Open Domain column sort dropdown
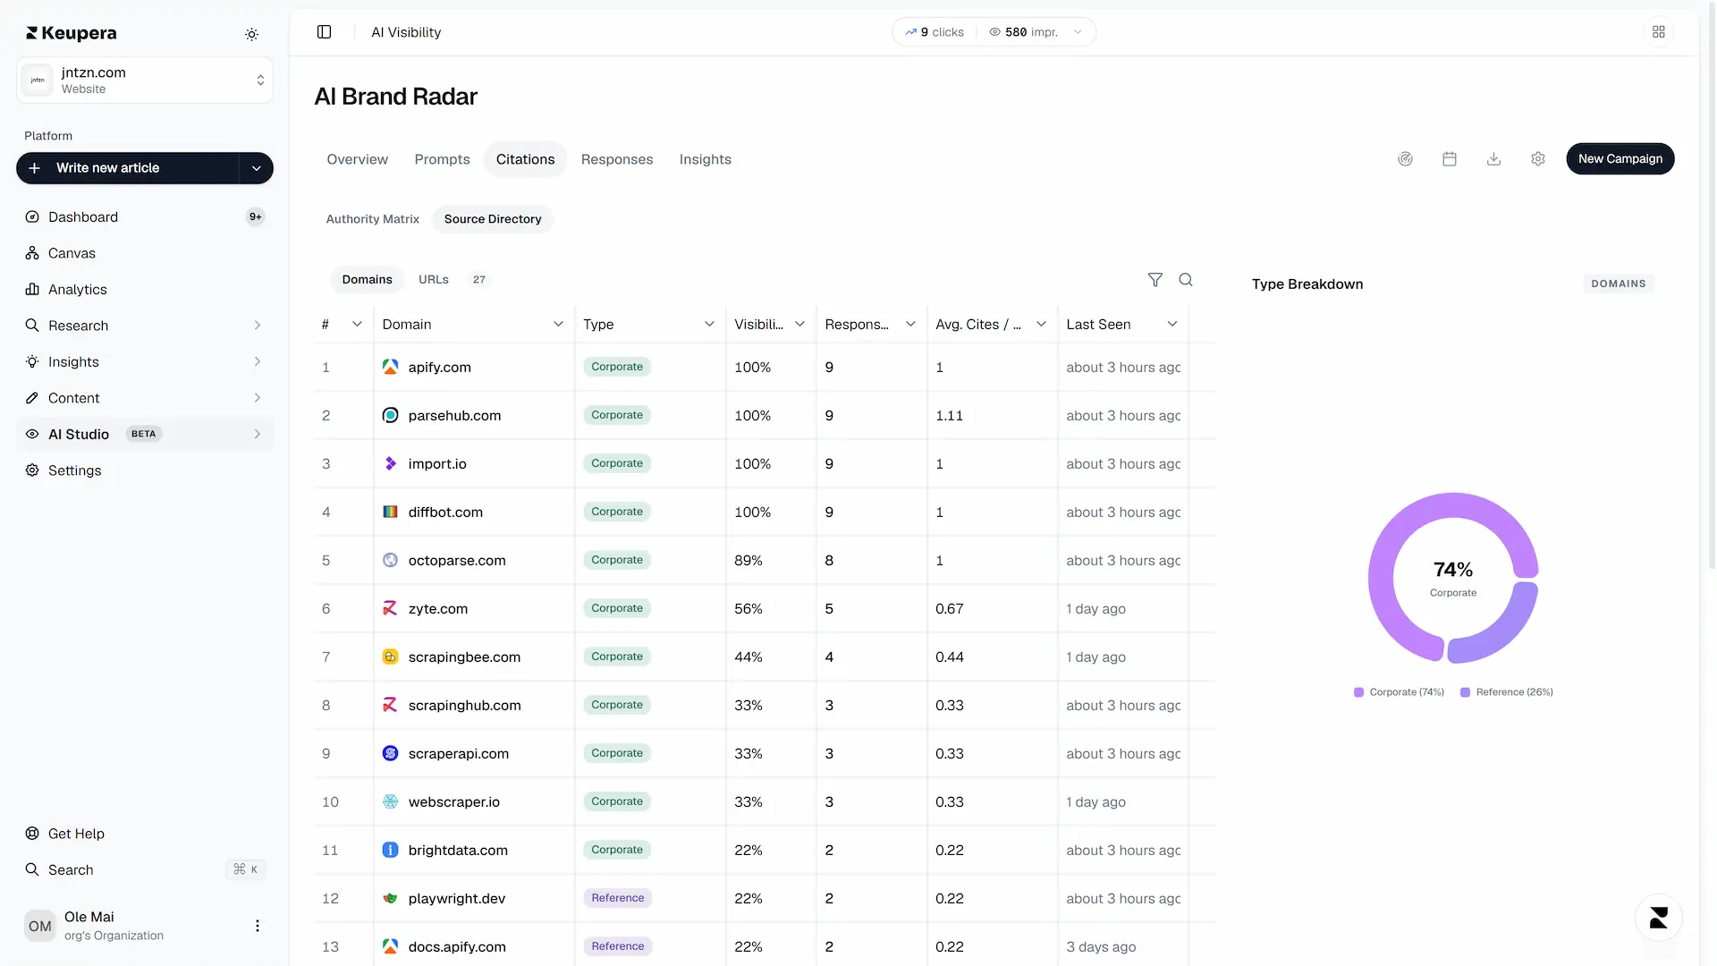Screen dimensions: 1717x966 558,324
